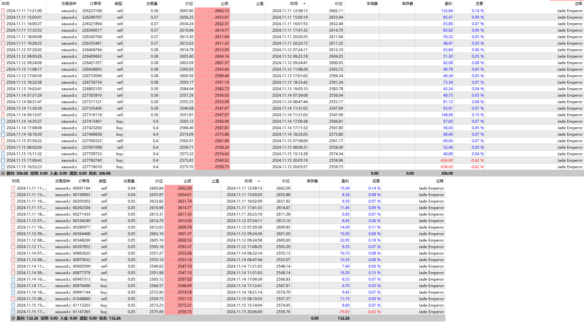Select close price 2547.99 for order 227335409

336,108
